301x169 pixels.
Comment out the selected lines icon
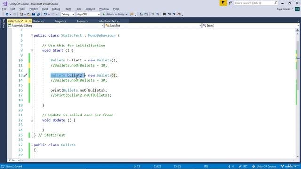tap(153, 15)
